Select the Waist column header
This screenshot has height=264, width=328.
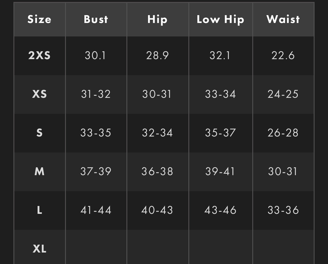point(283,19)
